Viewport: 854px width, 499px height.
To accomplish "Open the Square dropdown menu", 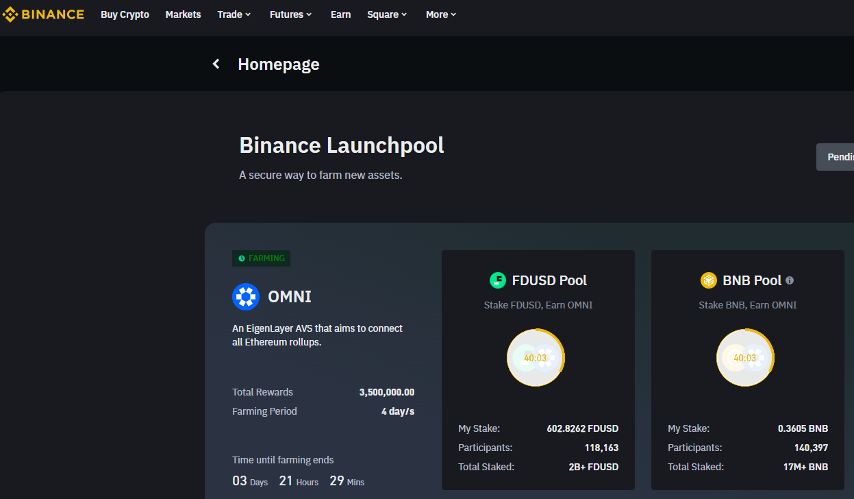I will [x=387, y=14].
